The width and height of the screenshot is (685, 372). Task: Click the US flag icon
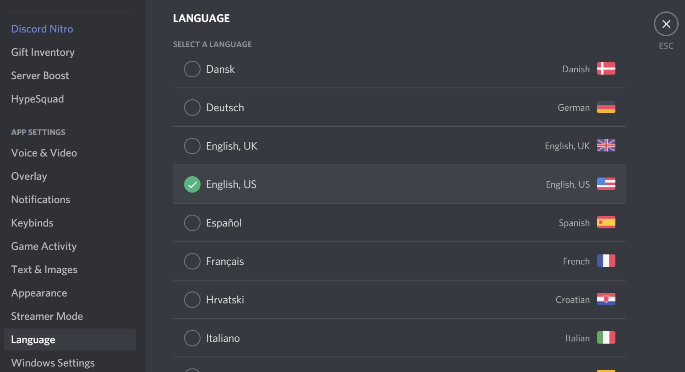[x=606, y=184]
